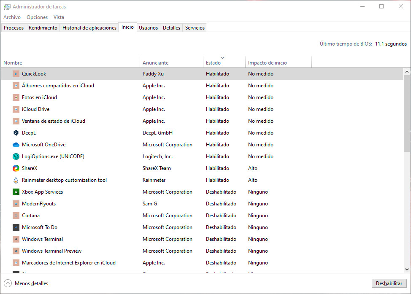The height and width of the screenshot is (294, 411).
Task: Click the QuickLook app icon
Action: pyautogui.click(x=16, y=74)
